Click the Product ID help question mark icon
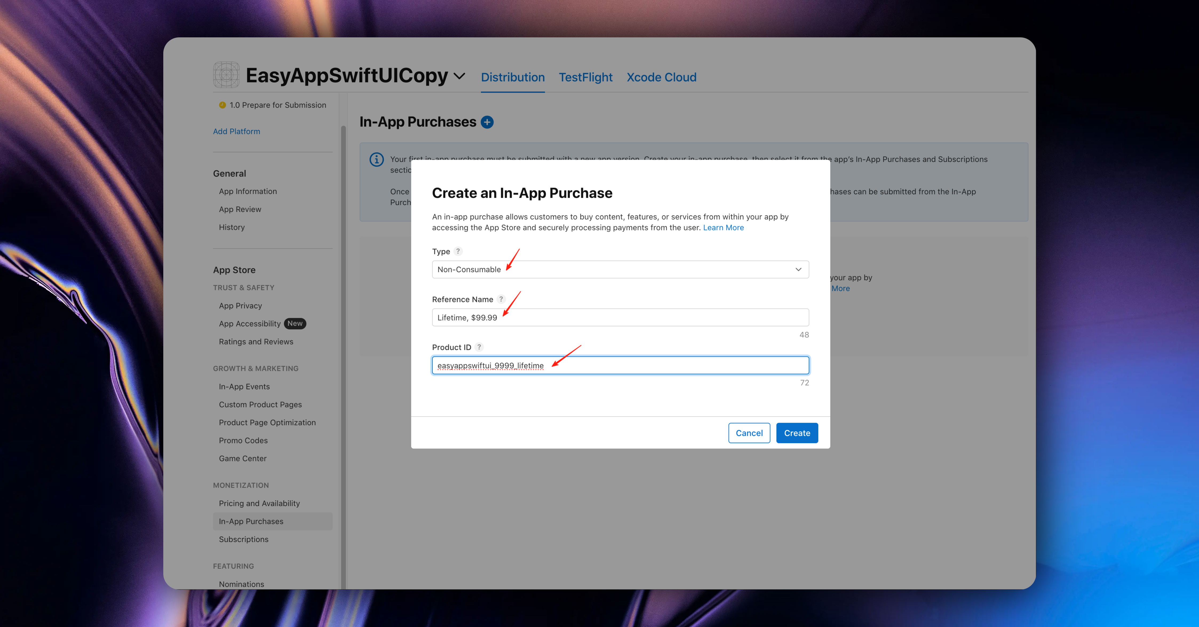1199x627 pixels. tap(479, 347)
